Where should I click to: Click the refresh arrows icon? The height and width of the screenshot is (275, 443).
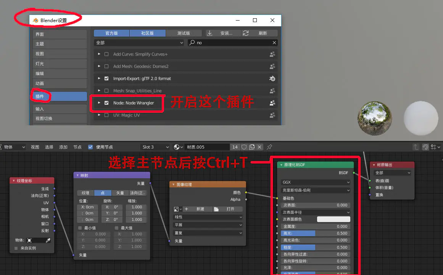(246, 33)
